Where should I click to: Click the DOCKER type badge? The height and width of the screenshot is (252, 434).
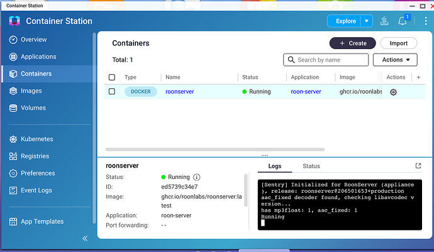141,92
